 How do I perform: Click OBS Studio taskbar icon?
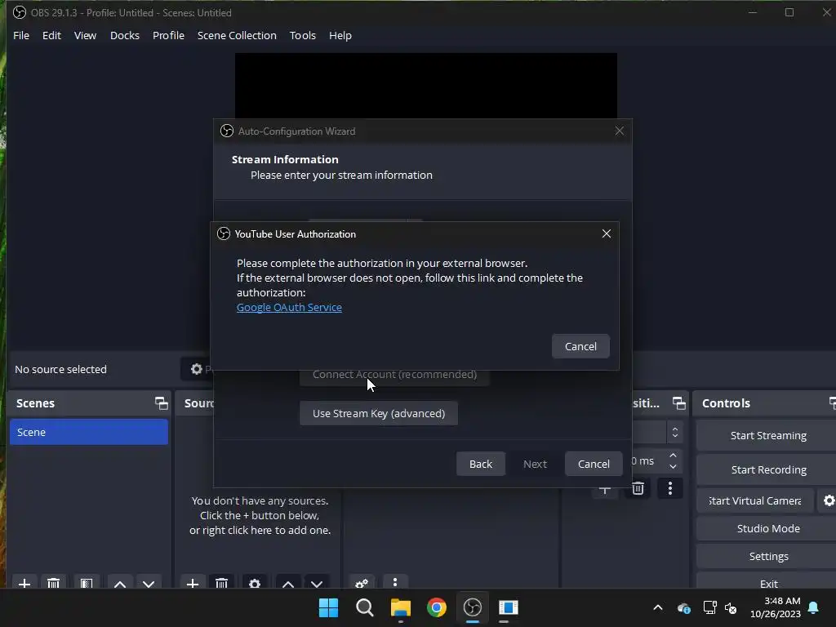(473, 607)
